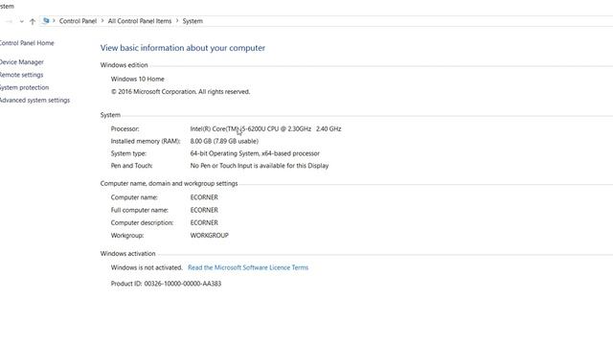Open All Control Panel Items breadcrumb

coord(140,21)
